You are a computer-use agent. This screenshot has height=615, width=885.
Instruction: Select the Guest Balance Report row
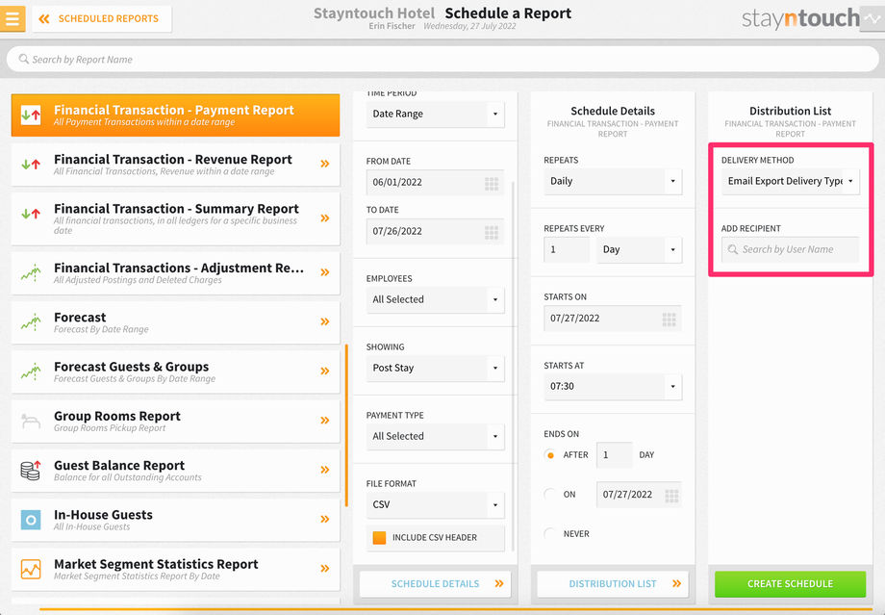[175, 471]
